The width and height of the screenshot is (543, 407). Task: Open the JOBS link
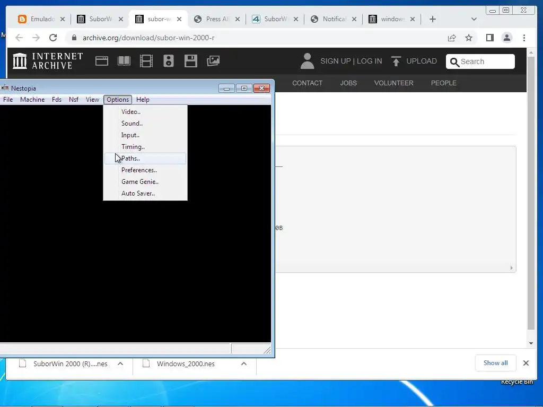[348, 83]
